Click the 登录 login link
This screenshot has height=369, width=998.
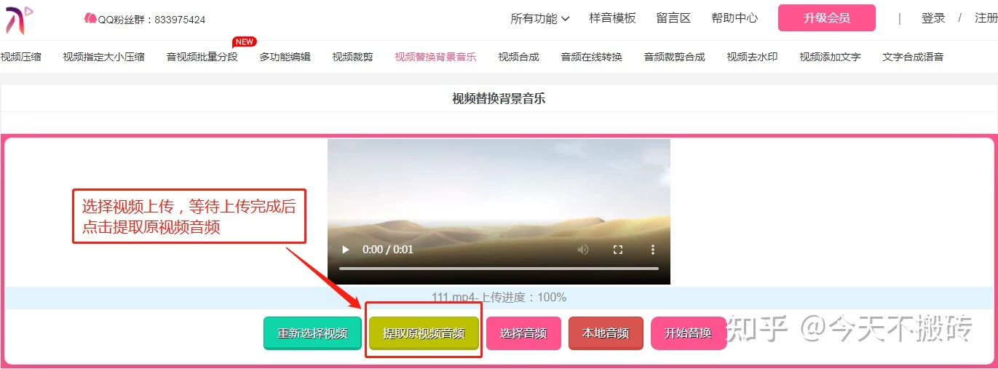pyautogui.click(x=933, y=18)
